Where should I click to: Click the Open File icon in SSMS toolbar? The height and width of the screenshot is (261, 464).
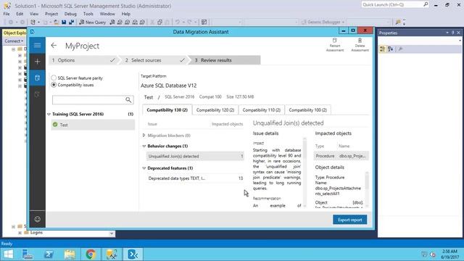[56, 22]
